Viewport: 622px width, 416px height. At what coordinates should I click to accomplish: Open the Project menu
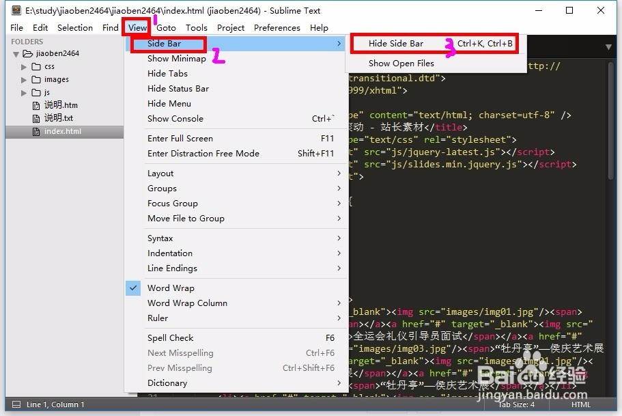pos(231,28)
